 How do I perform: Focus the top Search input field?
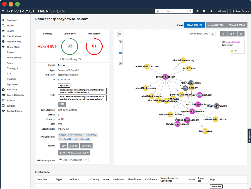[x=176, y=11]
